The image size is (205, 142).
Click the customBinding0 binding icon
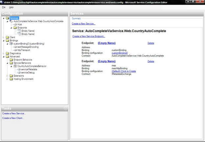[11, 43]
